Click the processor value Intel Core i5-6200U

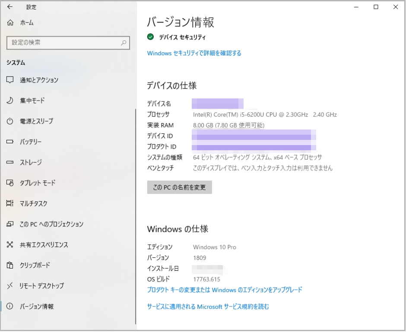click(265, 115)
